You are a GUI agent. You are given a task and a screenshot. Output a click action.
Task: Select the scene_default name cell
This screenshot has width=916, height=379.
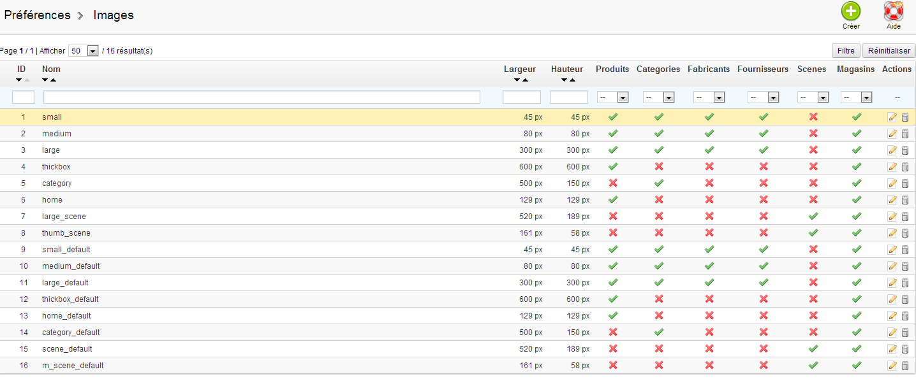click(x=67, y=349)
